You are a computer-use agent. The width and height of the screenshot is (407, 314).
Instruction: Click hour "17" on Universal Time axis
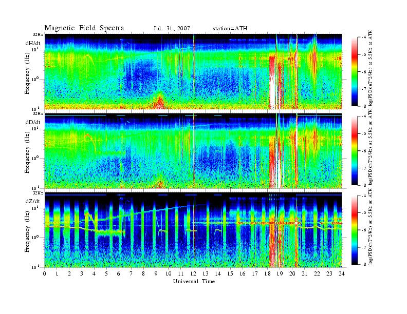point(255,273)
